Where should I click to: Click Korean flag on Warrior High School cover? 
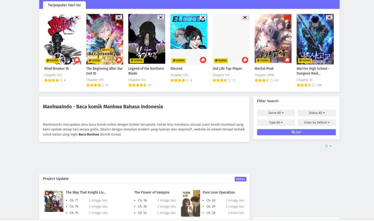[x=329, y=17]
